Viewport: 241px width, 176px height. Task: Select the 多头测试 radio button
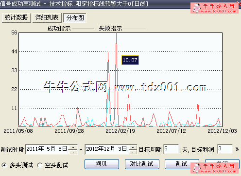[x=4, y=165]
